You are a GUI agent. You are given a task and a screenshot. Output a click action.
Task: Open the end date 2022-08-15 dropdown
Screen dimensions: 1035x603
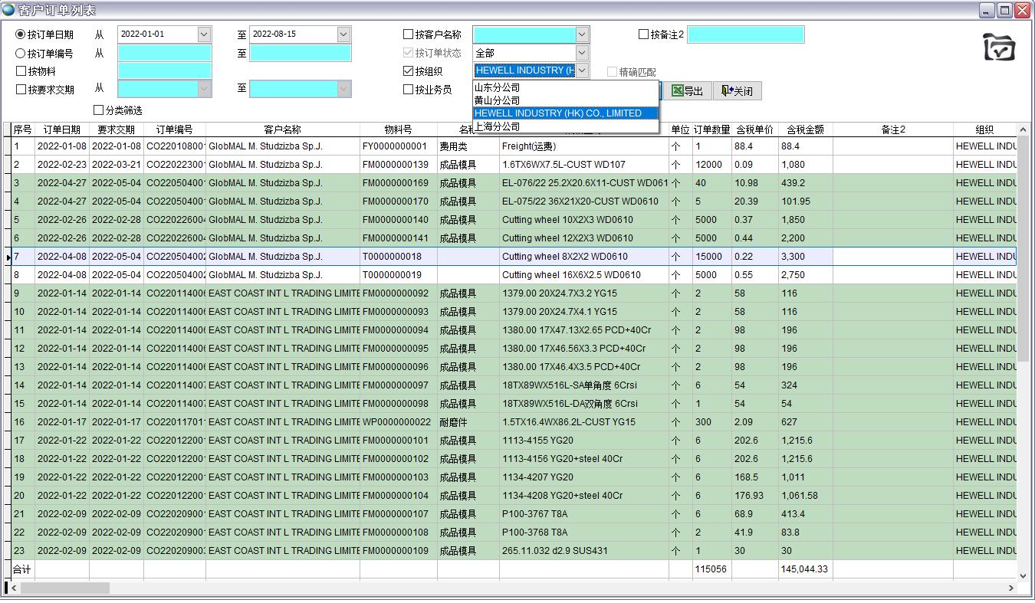[343, 34]
